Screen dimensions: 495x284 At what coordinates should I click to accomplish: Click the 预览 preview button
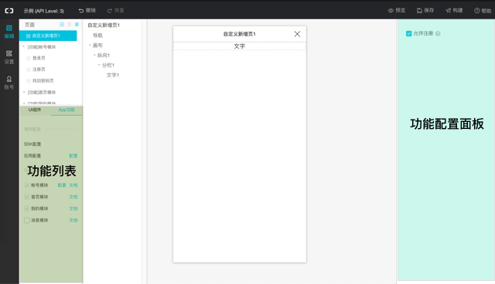[397, 10]
